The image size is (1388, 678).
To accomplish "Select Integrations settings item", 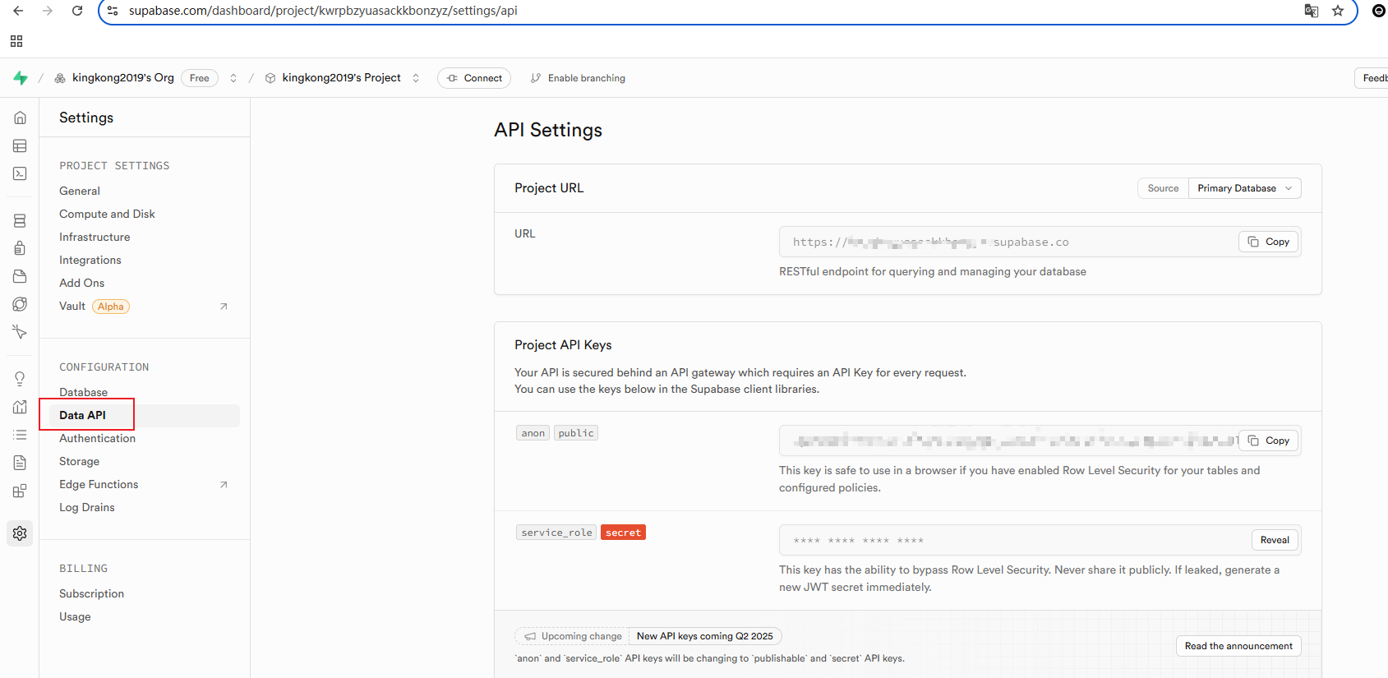I will point(90,260).
